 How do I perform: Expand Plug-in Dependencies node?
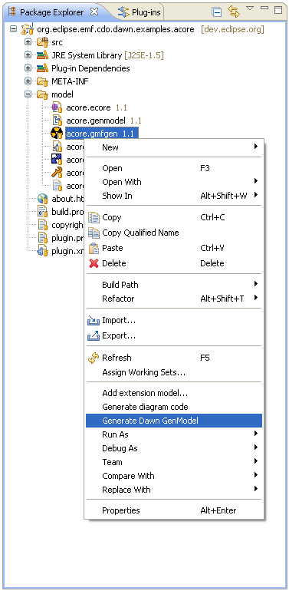pyautogui.click(x=28, y=68)
